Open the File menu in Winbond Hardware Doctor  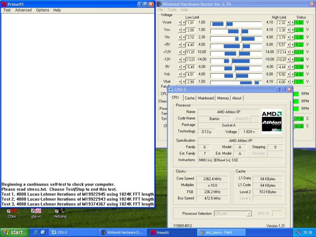pyautogui.click(x=160, y=9)
